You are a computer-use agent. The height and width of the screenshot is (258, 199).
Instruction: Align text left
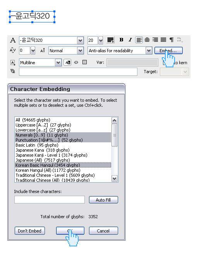tap(139, 40)
